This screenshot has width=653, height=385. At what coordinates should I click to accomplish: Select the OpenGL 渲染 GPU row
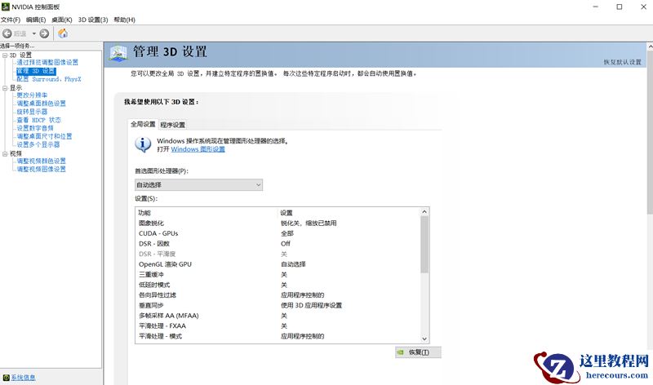pyautogui.click(x=278, y=264)
